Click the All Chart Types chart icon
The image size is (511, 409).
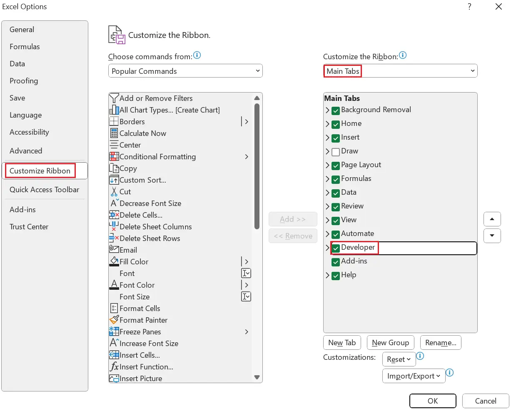pyautogui.click(x=114, y=110)
